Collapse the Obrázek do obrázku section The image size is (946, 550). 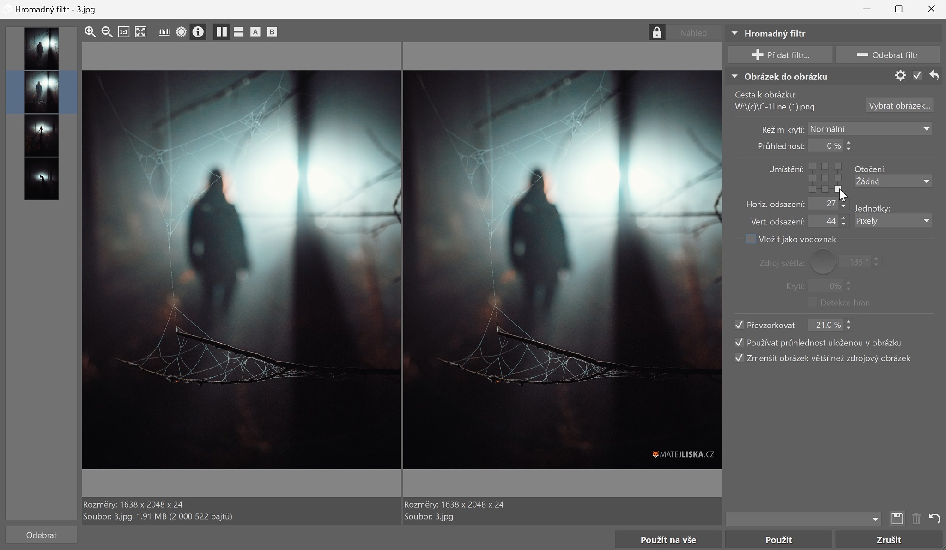[734, 76]
